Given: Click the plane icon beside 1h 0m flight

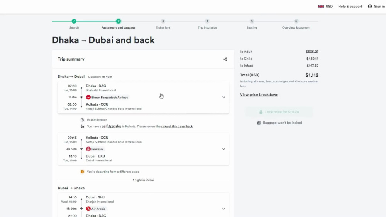Looking at the screenshot, I should [81, 97].
